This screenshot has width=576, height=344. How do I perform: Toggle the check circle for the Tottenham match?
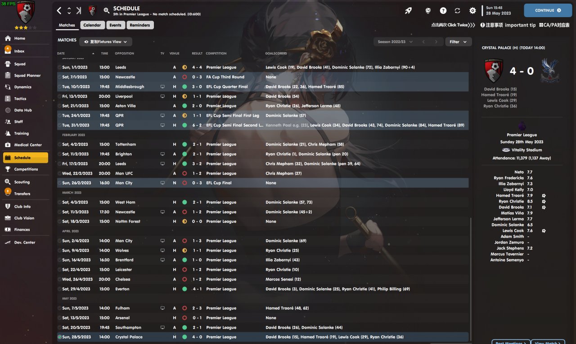click(x=60, y=145)
